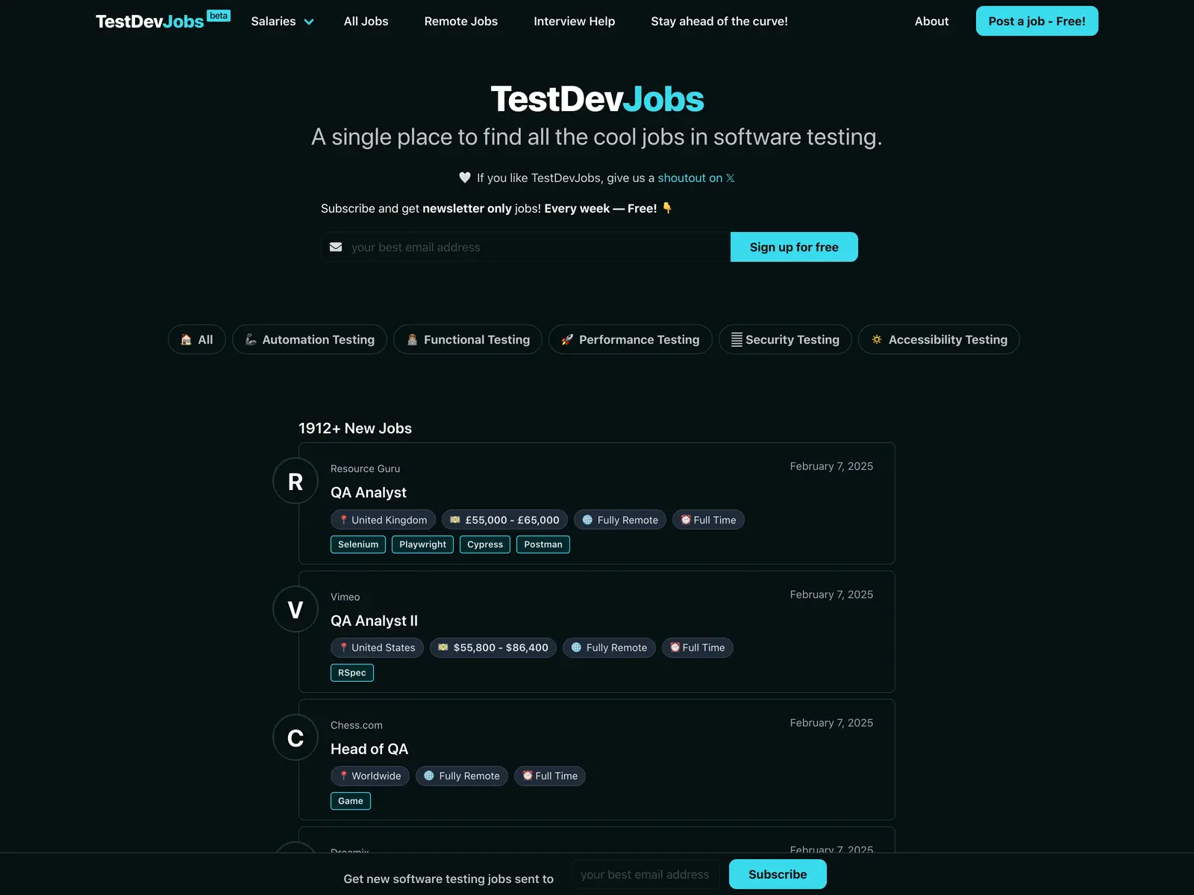Open the All Jobs nav link
The height and width of the screenshot is (895, 1194).
pyautogui.click(x=366, y=21)
